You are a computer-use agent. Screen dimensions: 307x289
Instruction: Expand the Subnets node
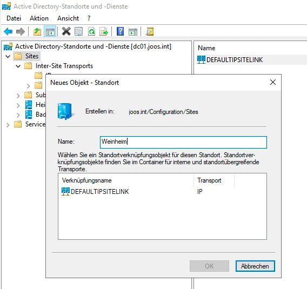coord(18,96)
